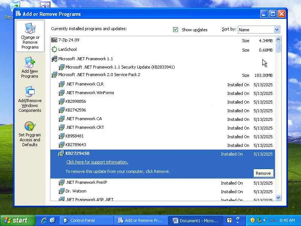Select Microsoft .NET Framework 2.0 Service Pack 2 text

99,75
